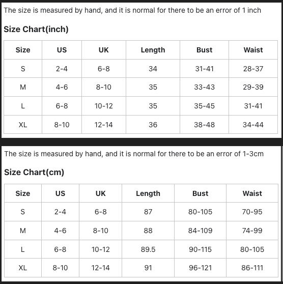Select the 34-44 waist cell
This screenshot has height=284, width=283.
pyautogui.click(x=253, y=125)
